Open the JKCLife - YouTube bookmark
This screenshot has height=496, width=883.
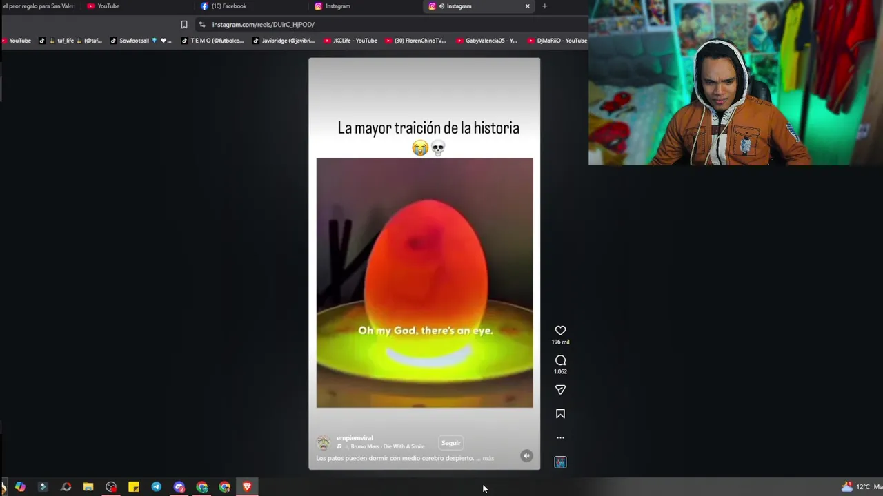(x=351, y=41)
